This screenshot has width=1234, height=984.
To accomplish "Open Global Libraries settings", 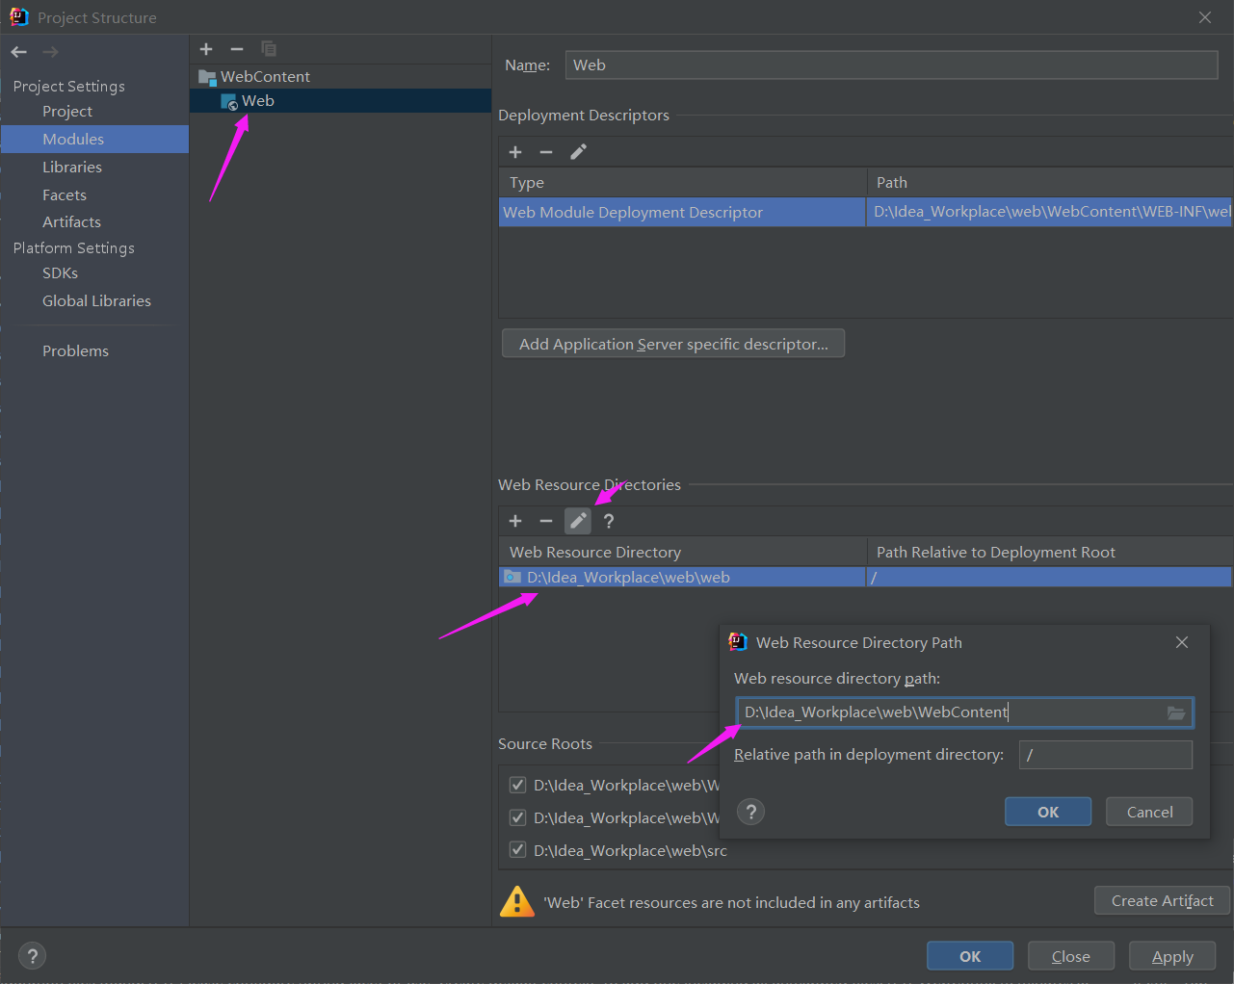I will [96, 300].
